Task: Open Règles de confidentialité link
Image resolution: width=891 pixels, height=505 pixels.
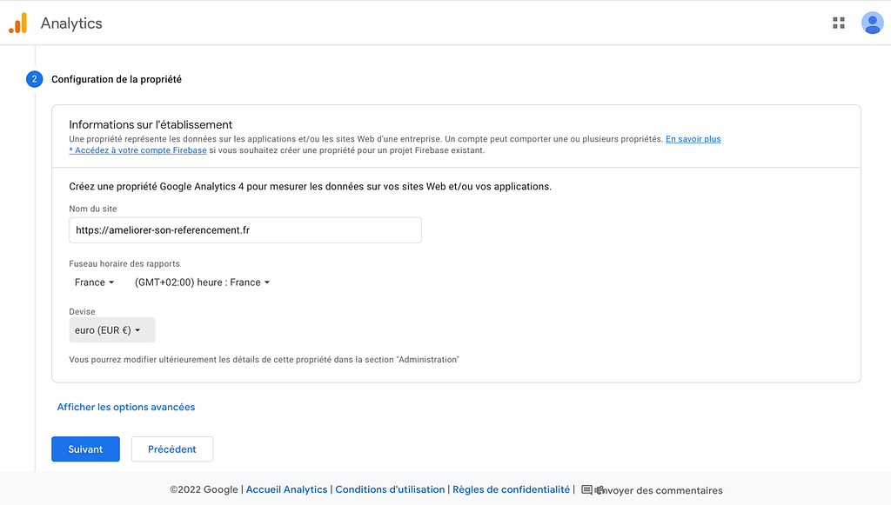Action: pos(511,489)
